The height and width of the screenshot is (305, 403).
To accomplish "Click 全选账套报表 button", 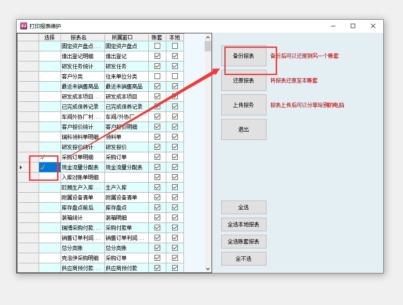I will pyautogui.click(x=244, y=241).
